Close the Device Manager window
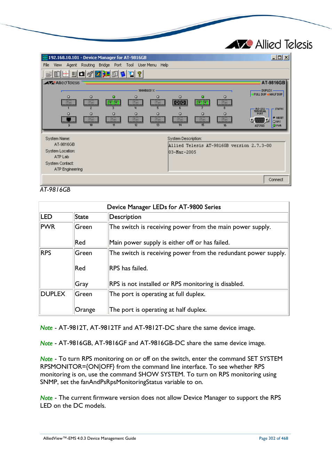Screen dimensions: 332x470 (x=286, y=57)
